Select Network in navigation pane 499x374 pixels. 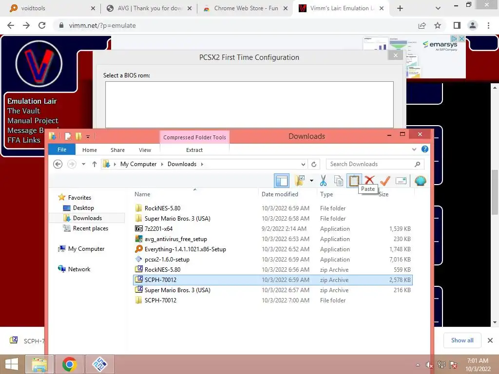pyautogui.click(x=79, y=269)
